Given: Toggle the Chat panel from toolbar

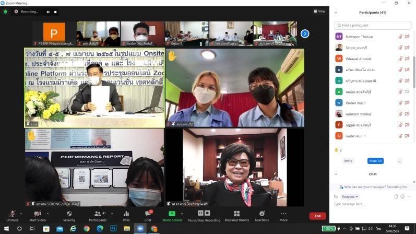Looking at the screenshot, I should (148, 214).
